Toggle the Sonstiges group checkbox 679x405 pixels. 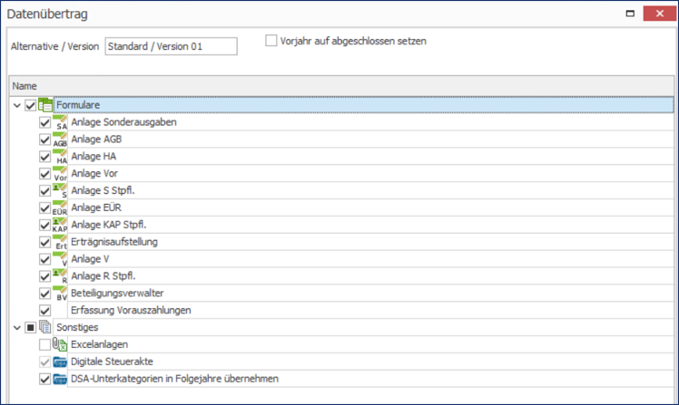click(30, 328)
